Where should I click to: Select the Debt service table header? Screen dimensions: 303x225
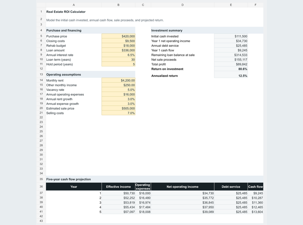pos(231,187)
